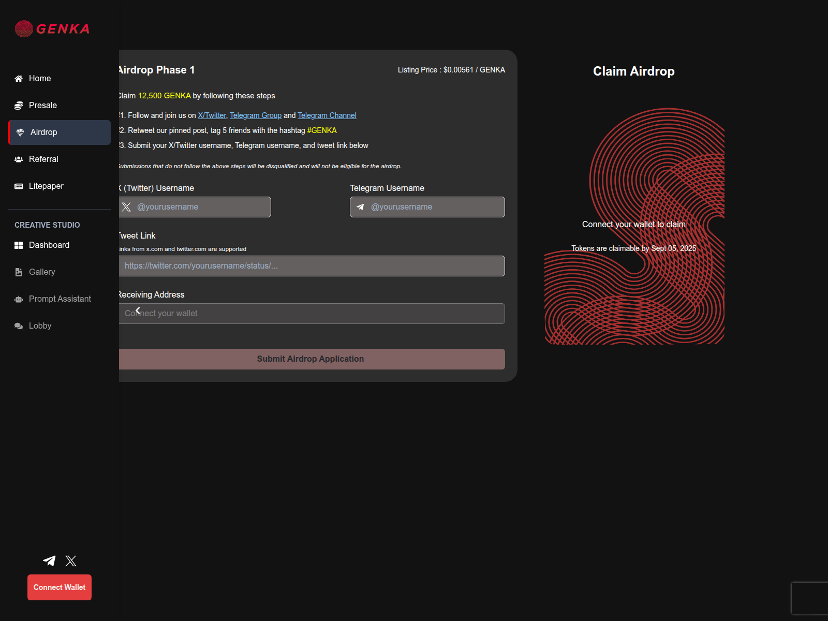Screen dimensions: 828x621
Task: Click the reCAPTCHA badge
Action: pos(810,598)
